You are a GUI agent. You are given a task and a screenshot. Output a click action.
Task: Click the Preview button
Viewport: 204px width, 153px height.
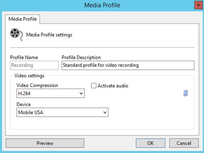pyautogui.click(x=45, y=143)
